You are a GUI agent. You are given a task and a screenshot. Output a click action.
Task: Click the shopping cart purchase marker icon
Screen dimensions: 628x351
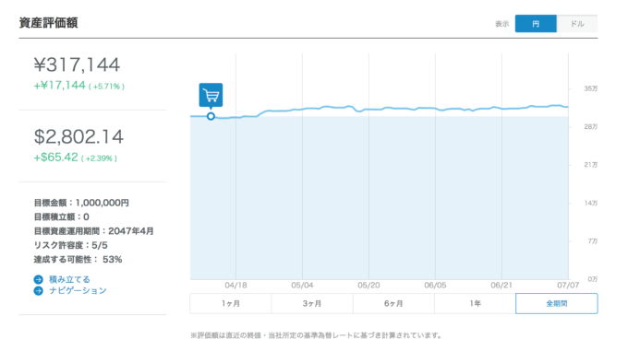pos(211,95)
